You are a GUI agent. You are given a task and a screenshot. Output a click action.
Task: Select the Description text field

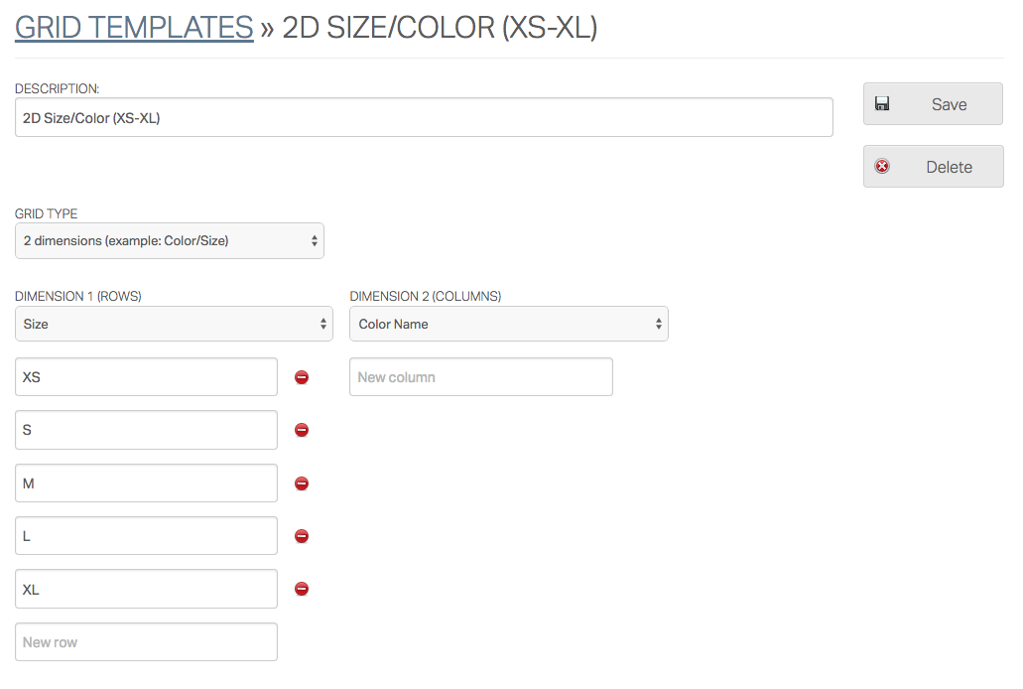(424, 116)
